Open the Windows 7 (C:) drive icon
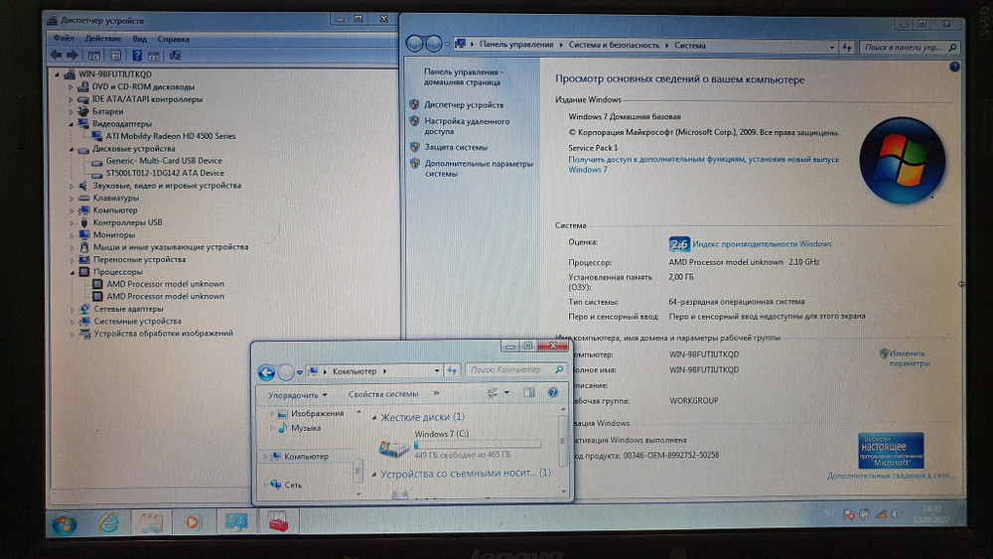The width and height of the screenshot is (993, 559). pos(397,448)
